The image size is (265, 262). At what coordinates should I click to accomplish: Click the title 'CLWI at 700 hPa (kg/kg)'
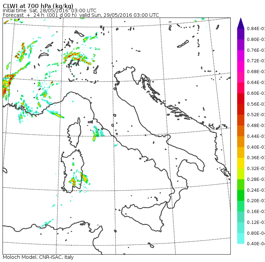click(x=38, y=6)
